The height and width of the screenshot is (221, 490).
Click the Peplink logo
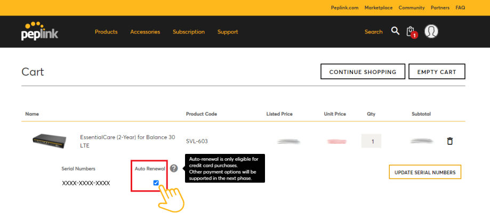click(39, 31)
